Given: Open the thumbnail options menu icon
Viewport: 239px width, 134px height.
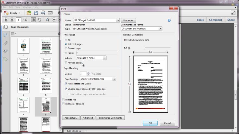Looking at the screenshot, I should 13,34.
